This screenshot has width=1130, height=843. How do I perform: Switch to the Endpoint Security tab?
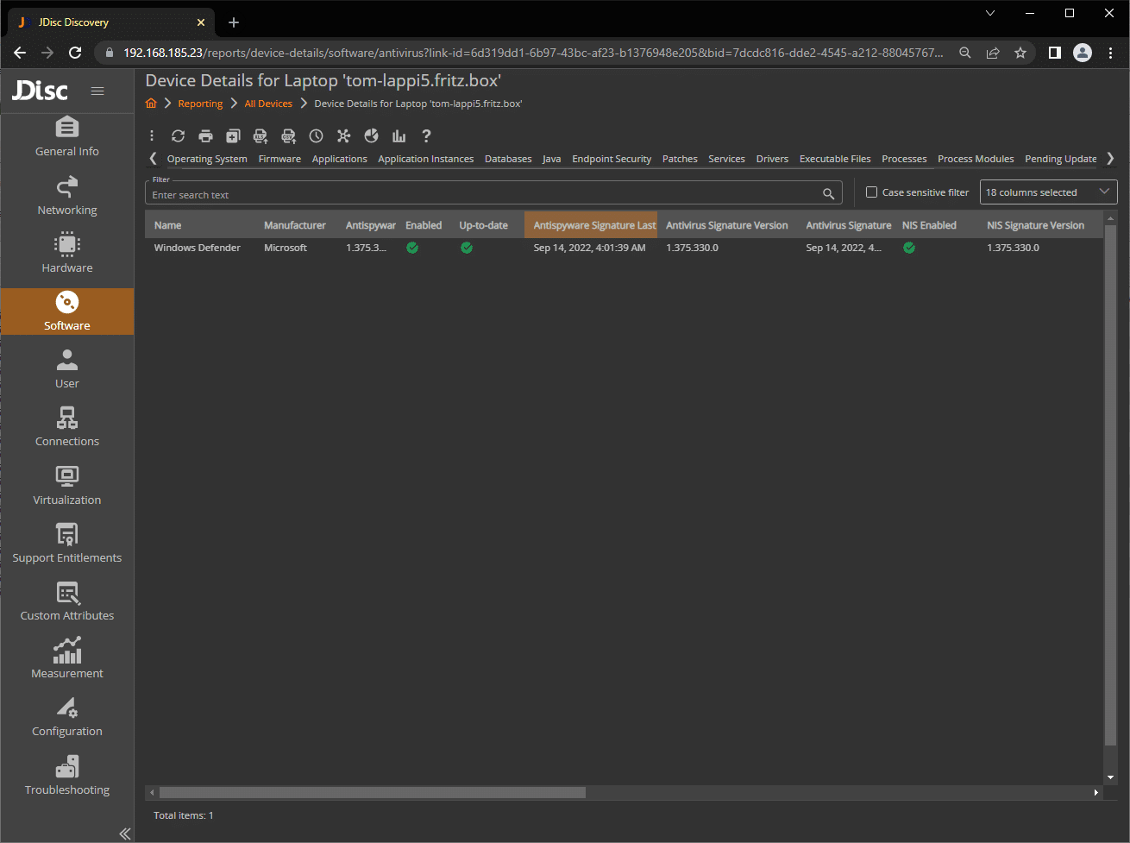click(x=612, y=159)
